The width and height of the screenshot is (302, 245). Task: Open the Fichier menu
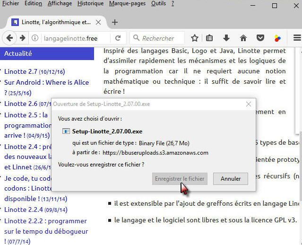pyautogui.click(x=10, y=3)
